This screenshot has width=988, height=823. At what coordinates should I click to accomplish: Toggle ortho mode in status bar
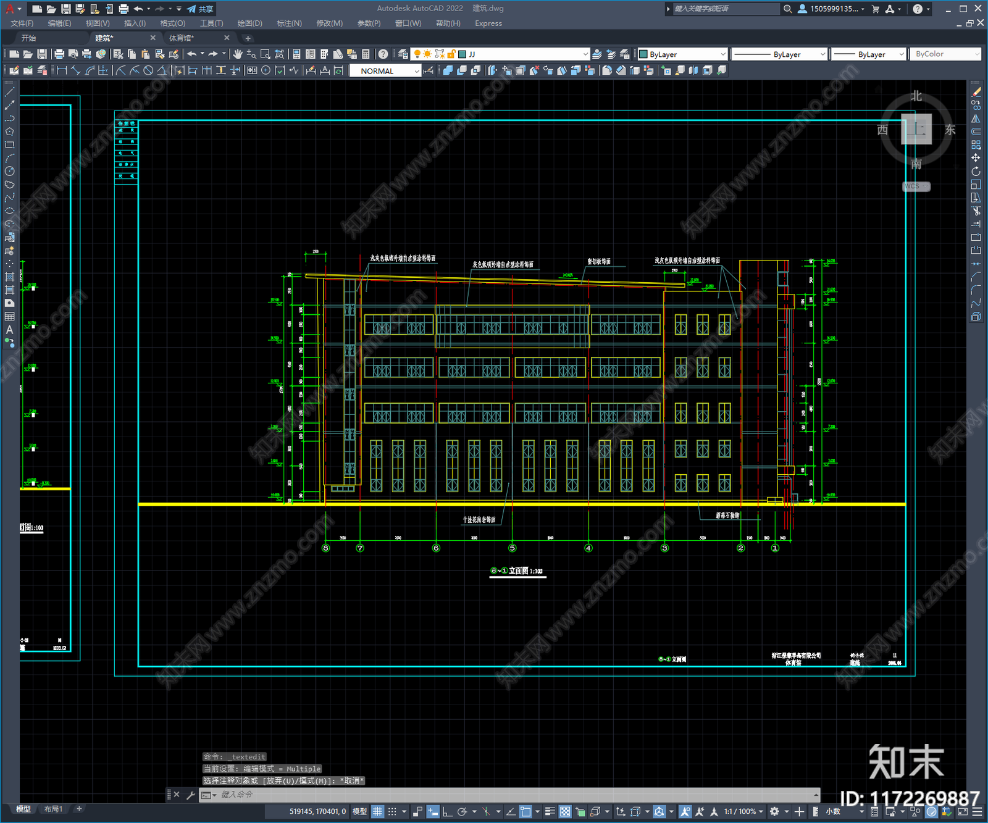tap(447, 811)
